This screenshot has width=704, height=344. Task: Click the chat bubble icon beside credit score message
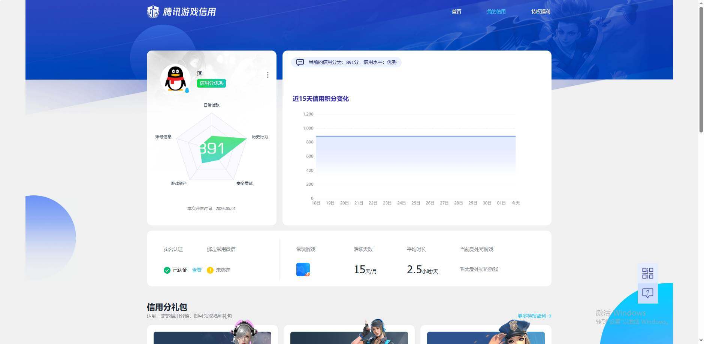(300, 62)
